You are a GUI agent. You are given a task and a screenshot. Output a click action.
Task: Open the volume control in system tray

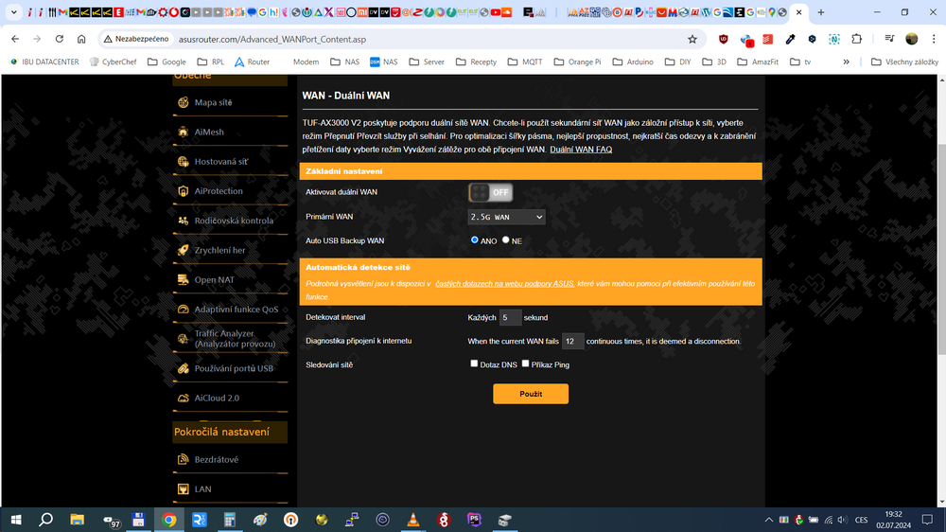[x=843, y=520]
